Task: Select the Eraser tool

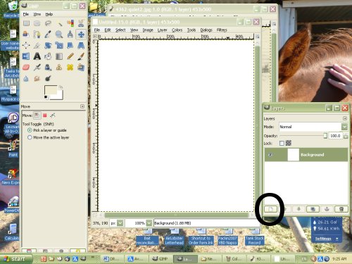Action: (26, 68)
